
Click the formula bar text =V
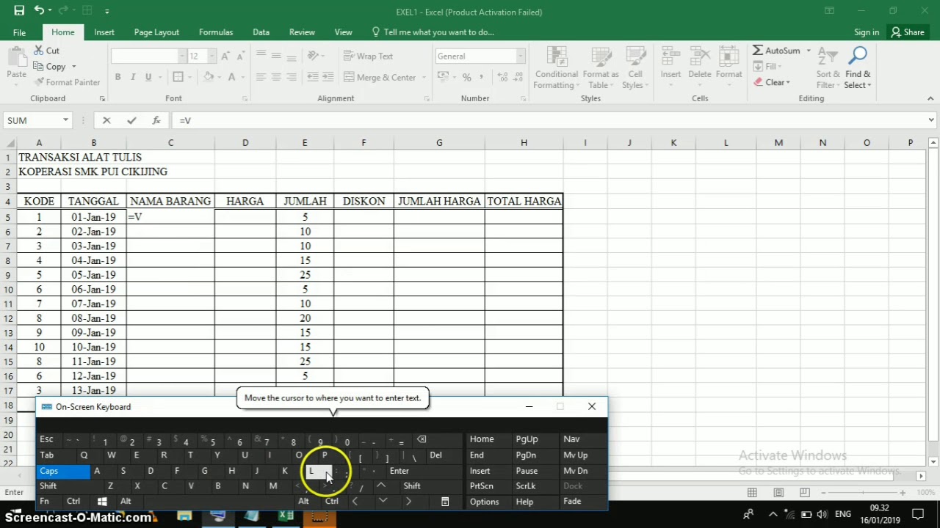pyautogui.click(x=185, y=120)
